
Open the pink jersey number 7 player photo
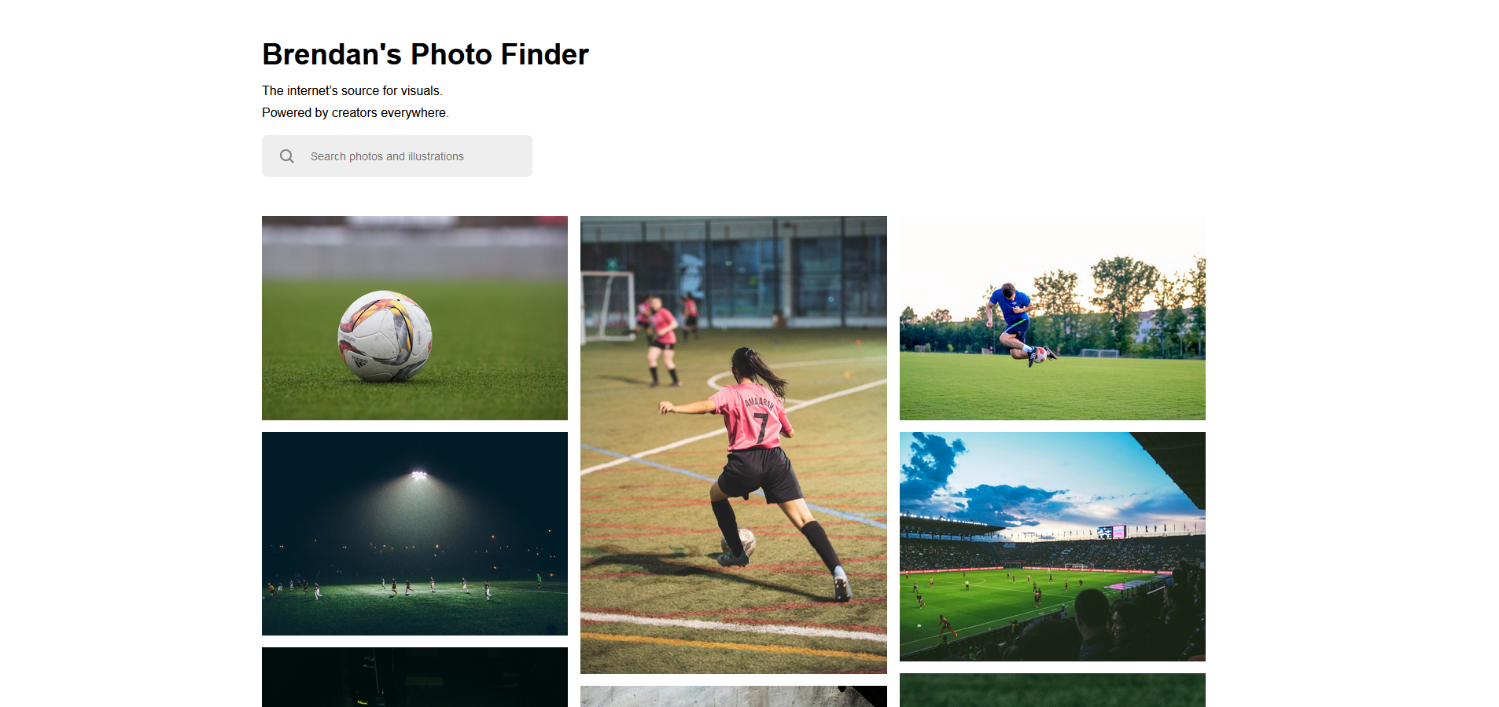point(734,445)
